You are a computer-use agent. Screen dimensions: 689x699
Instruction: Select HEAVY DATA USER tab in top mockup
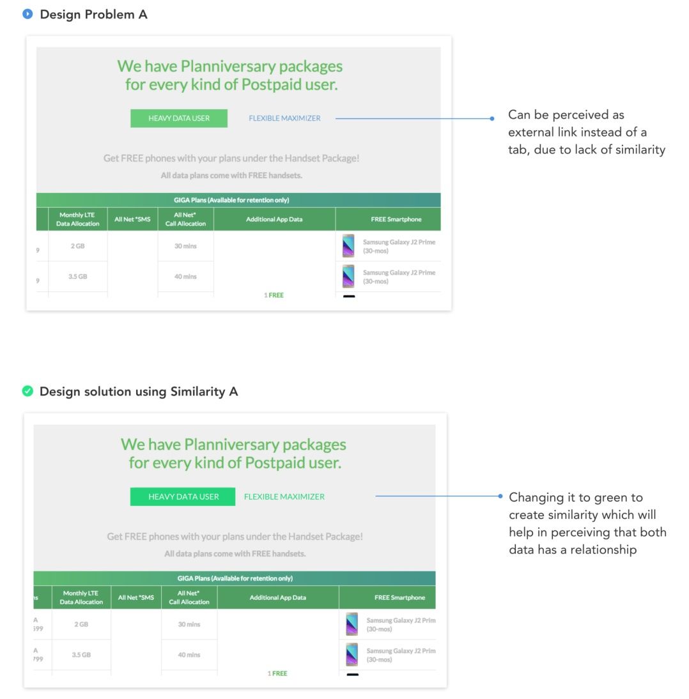click(x=179, y=118)
